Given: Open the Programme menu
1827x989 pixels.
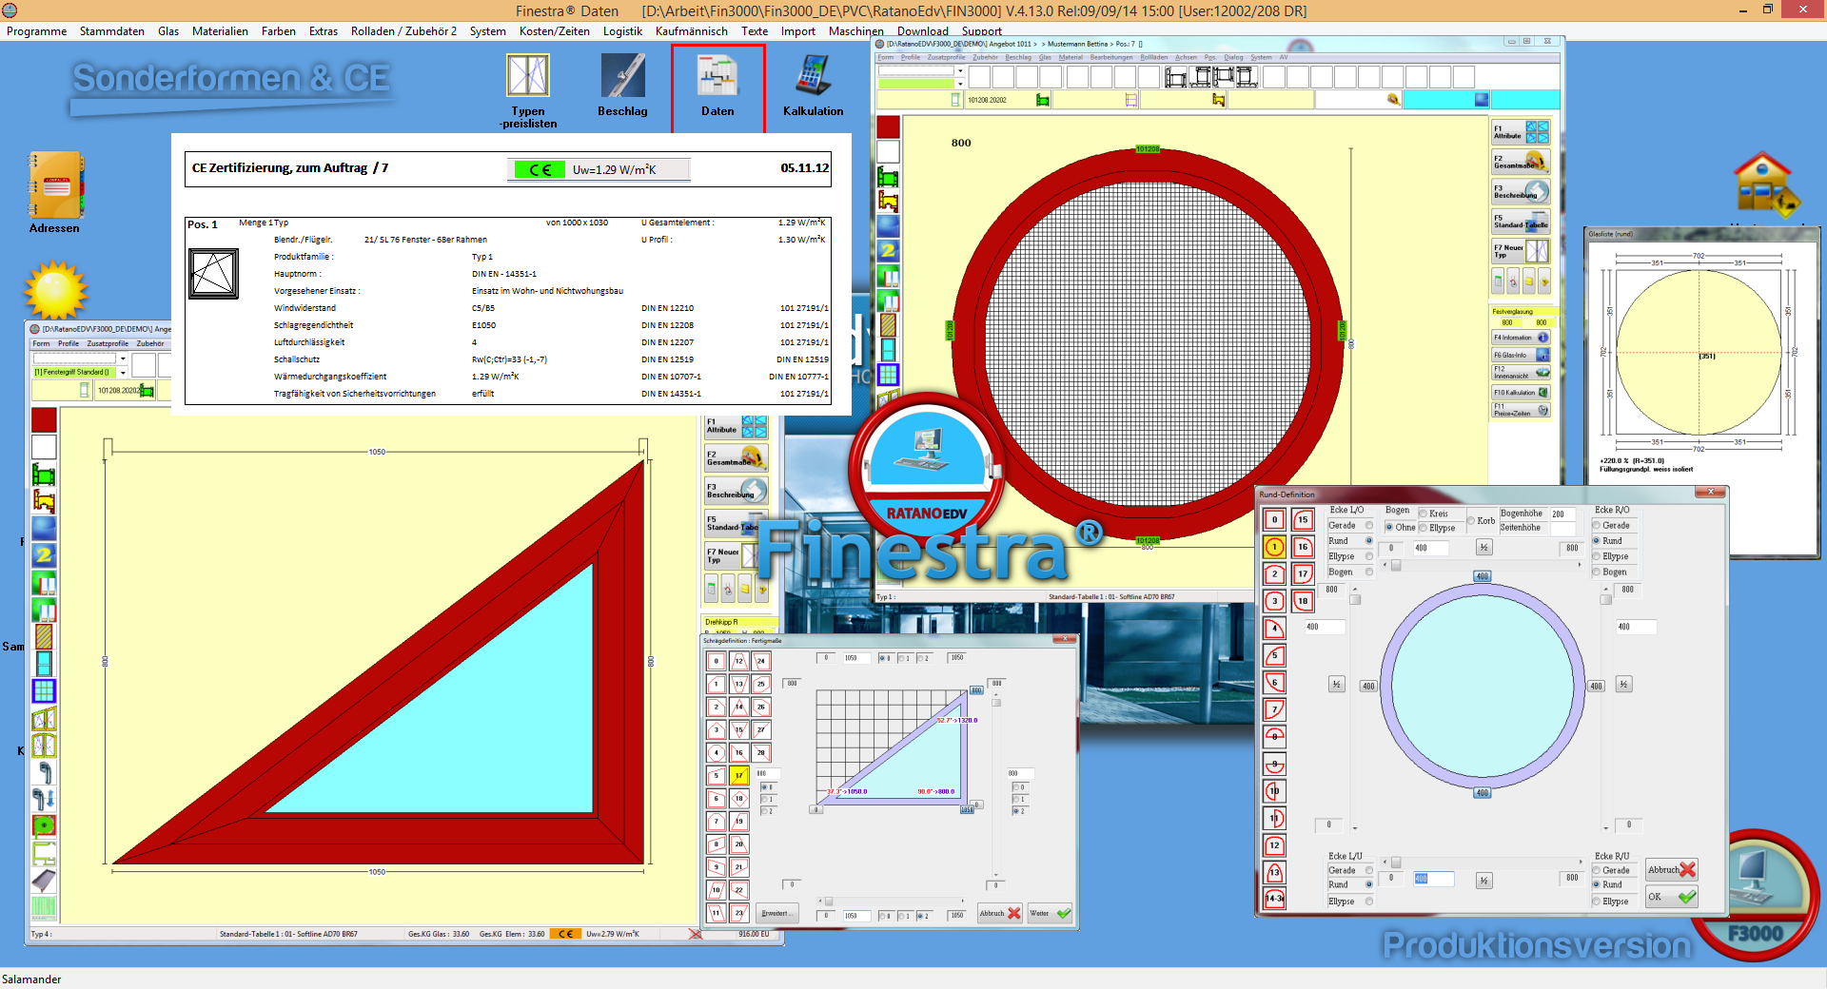Looking at the screenshot, I should pos(36,31).
